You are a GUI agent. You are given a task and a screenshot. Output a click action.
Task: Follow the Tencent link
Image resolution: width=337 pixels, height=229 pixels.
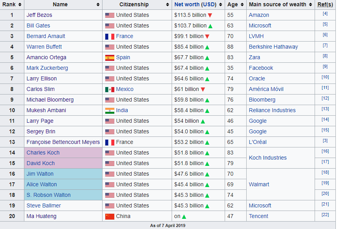pyautogui.click(x=258, y=216)
